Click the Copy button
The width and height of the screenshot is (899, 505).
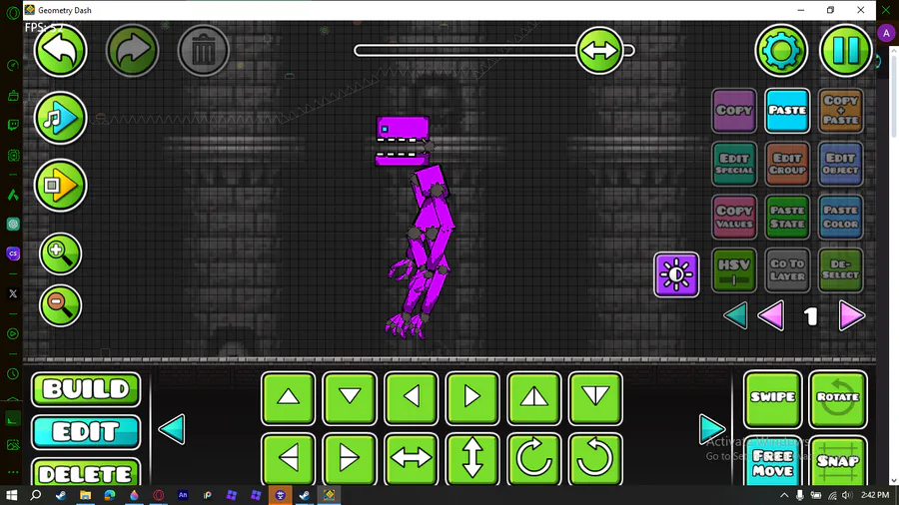coord(734,111)
